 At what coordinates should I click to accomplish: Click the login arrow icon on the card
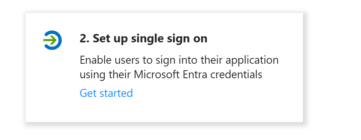point(52,40)
